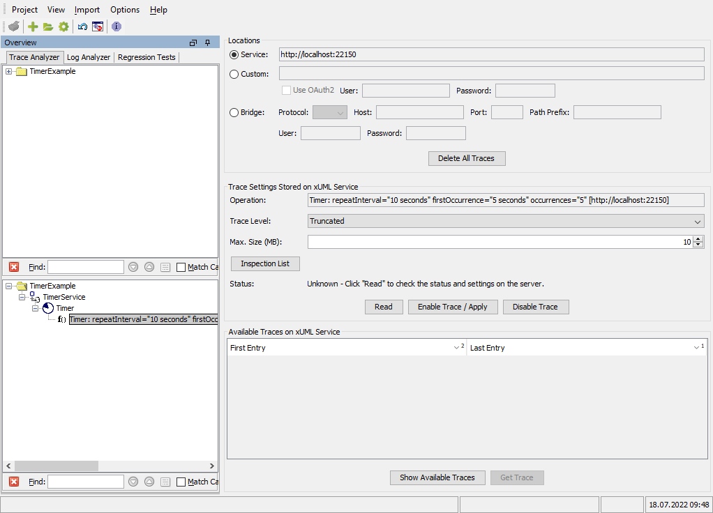This screenshot has width=713, height=513.
Task: Click the green plus Add toolbar icon
Action: pyautogui.click(x=32, y=26)
